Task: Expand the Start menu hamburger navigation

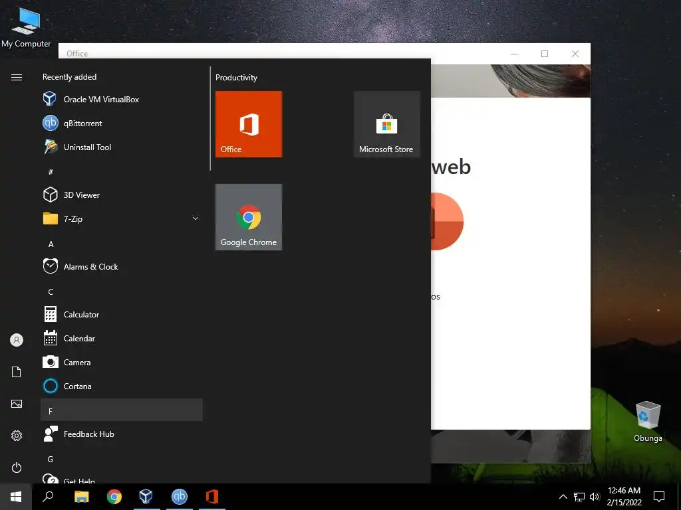Action: click(x=17, y=77)
